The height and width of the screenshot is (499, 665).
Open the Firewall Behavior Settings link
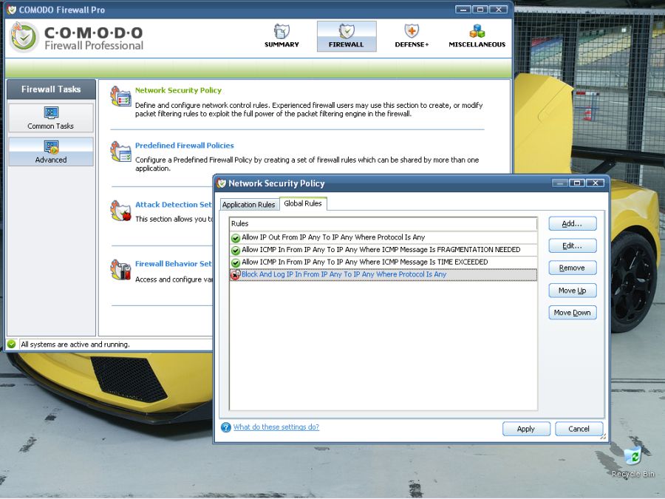click(174, 263)
